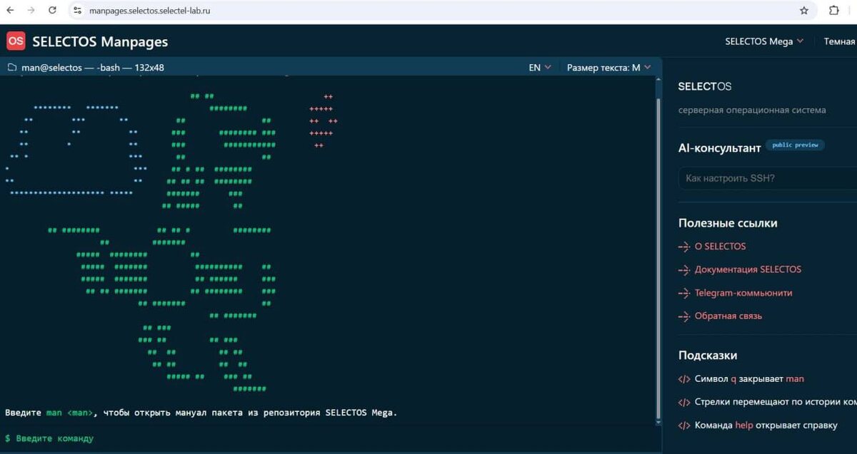Reload the page with the refresh icon

(x=52, y=11)
